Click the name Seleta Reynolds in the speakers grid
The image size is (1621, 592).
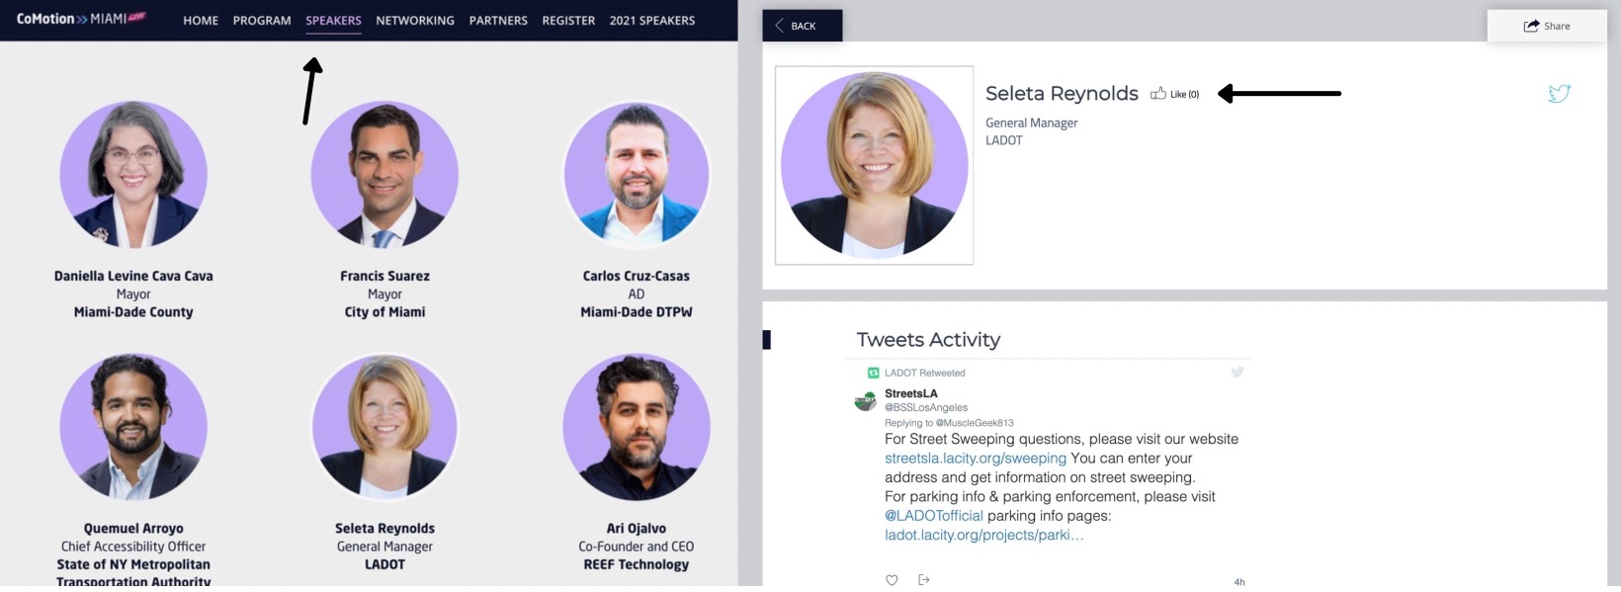pos(384,529)
